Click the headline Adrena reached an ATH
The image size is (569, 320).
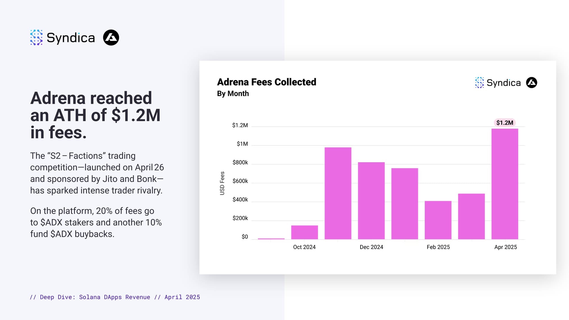point(95,115)
